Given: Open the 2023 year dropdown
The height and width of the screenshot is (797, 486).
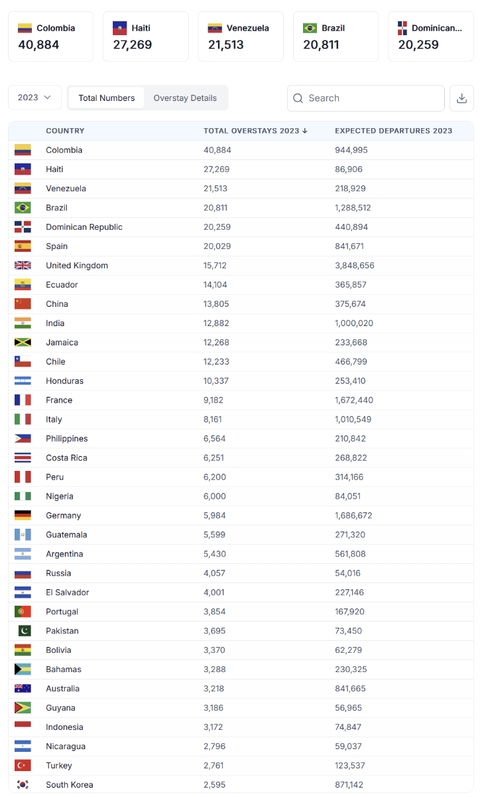Looking at the screenshot, I should 34,98.
